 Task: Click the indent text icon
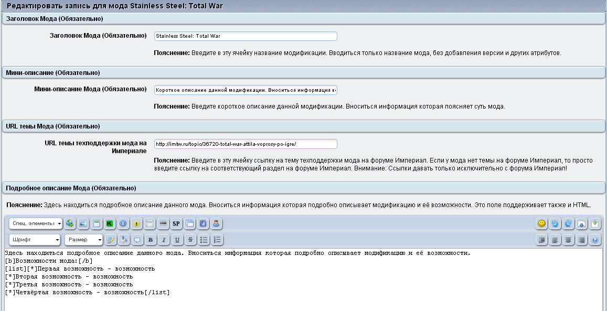[541, 240]
